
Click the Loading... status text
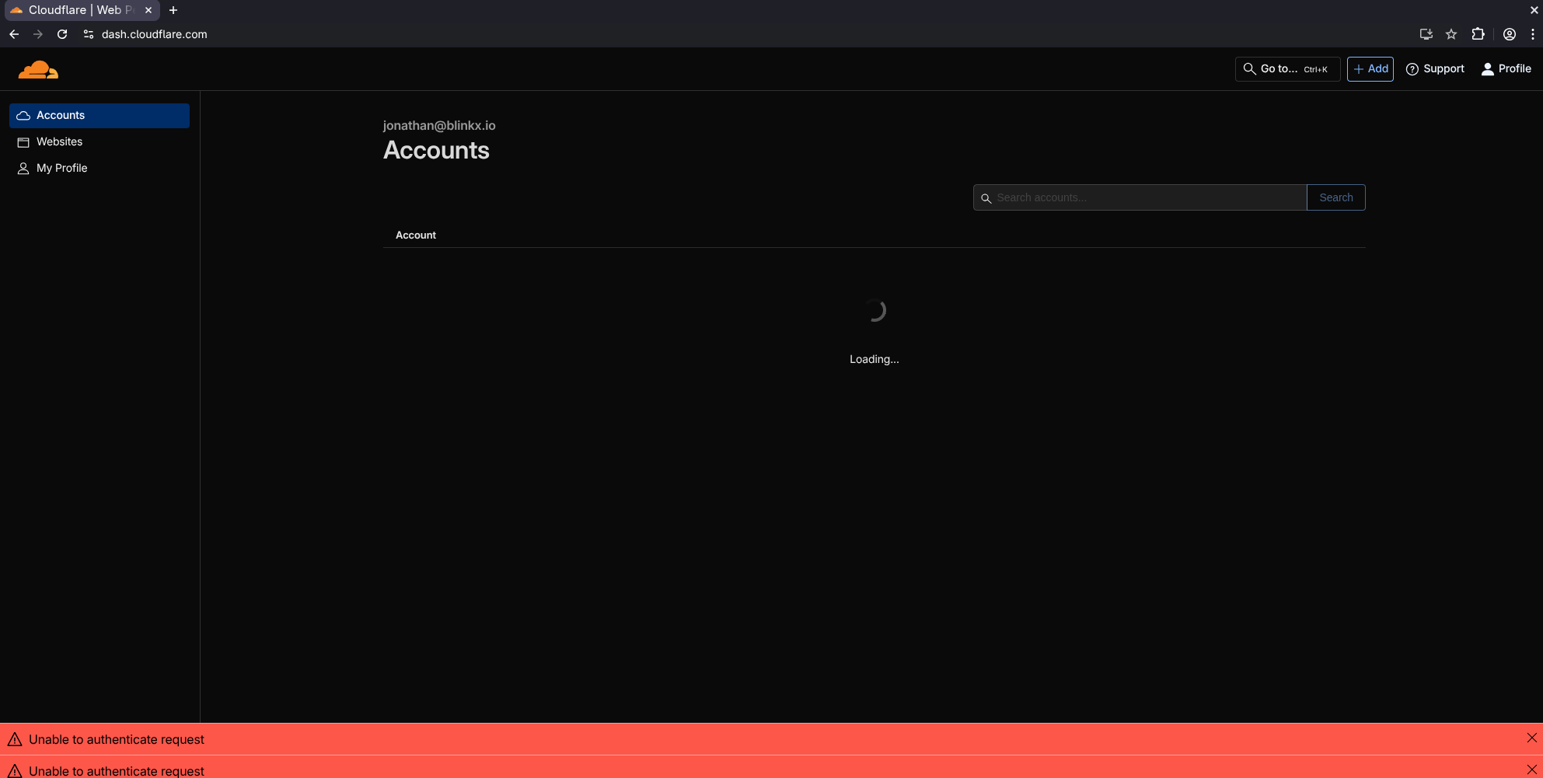click(874, 359)
